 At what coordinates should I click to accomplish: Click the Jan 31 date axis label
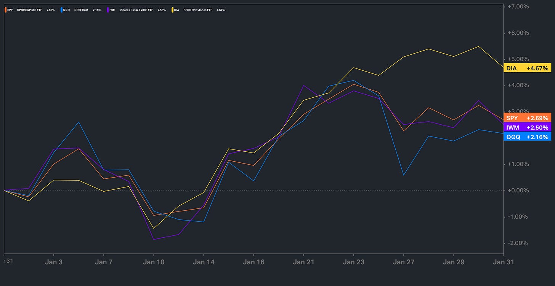point(503,262)
